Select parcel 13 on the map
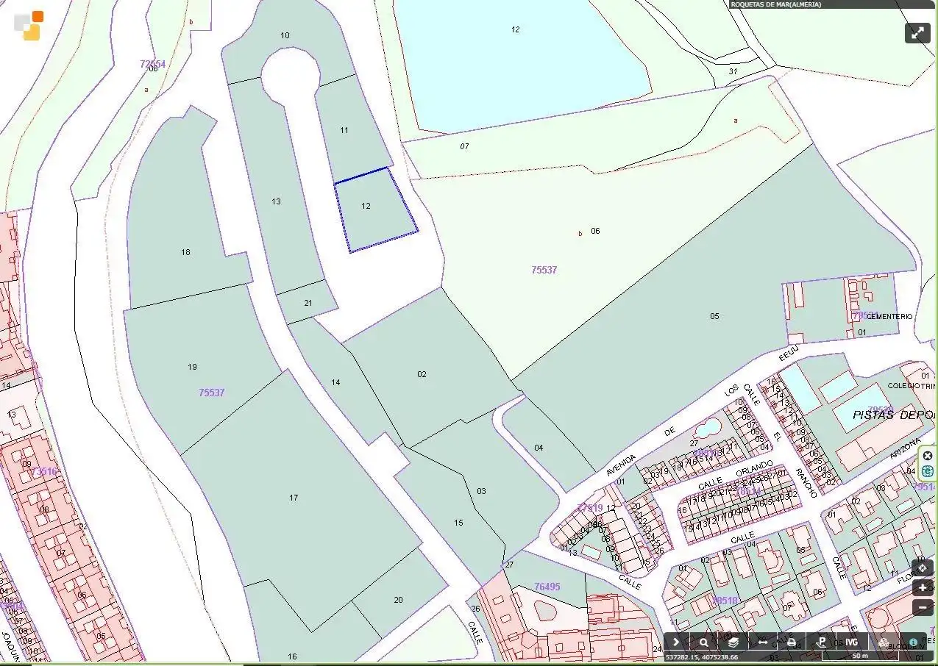The width and height of the screenshot is (938, 666). (276, 201)
